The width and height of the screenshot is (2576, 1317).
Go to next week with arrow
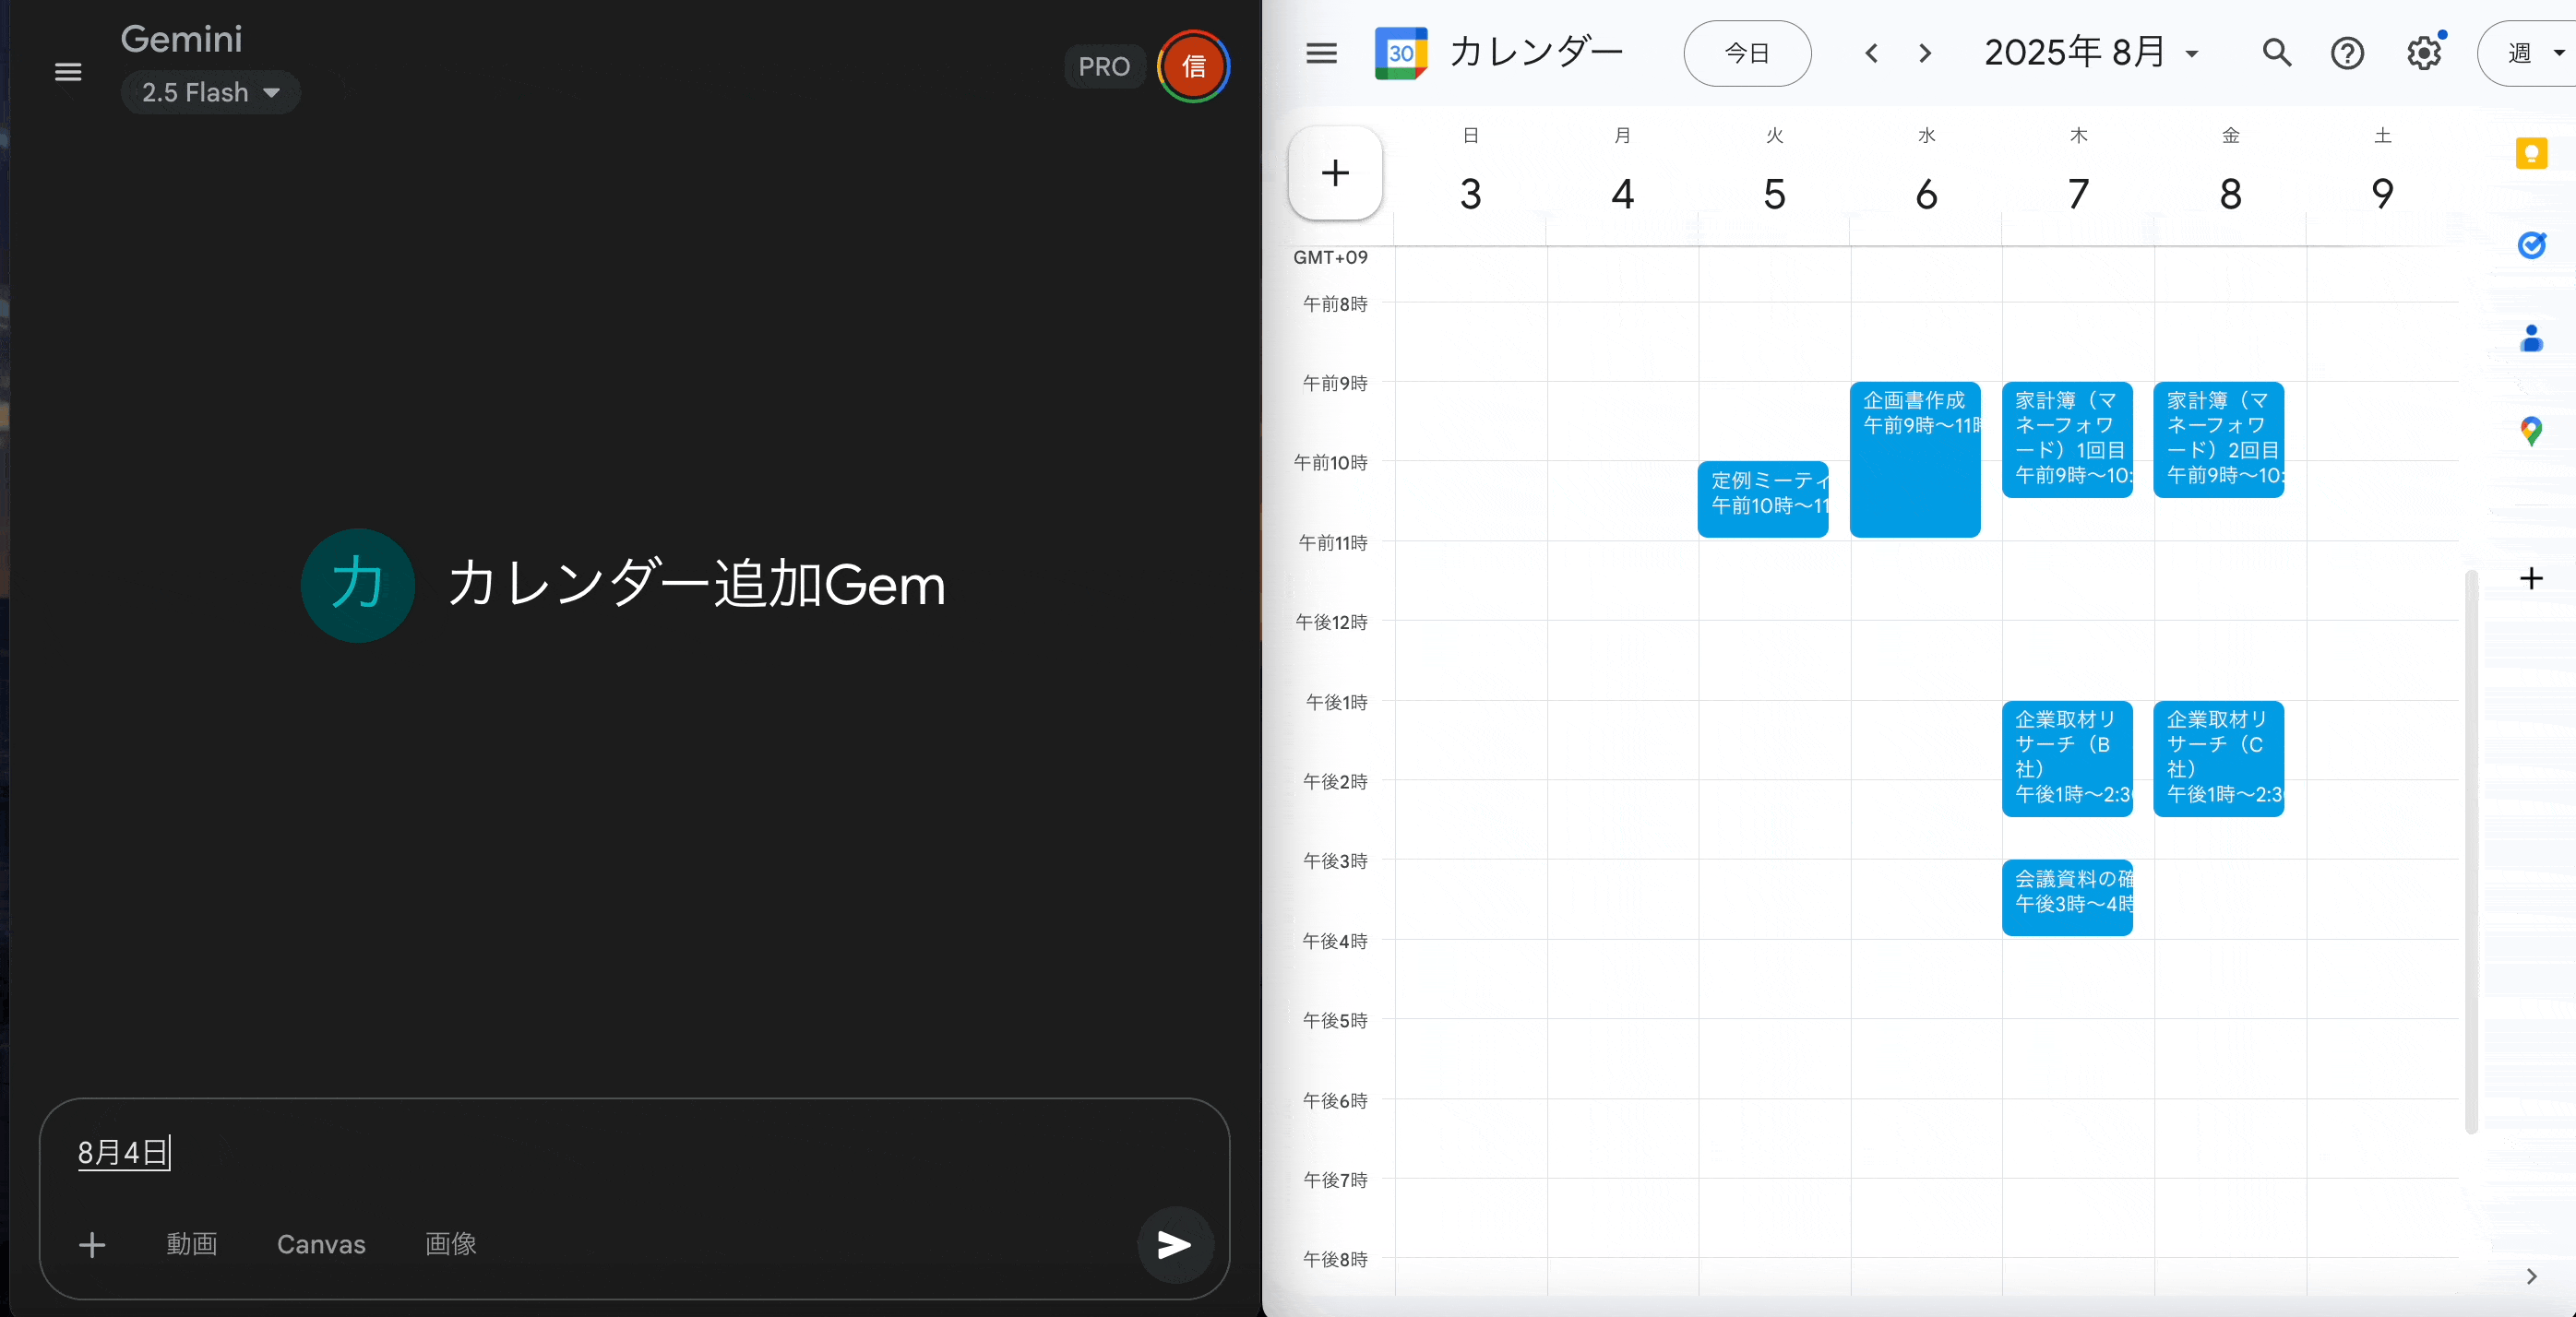1925,53
